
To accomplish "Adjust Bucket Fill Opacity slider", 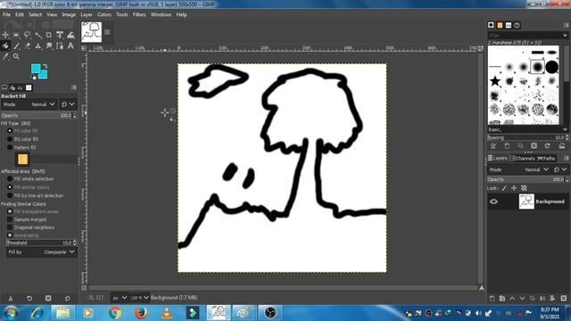I will [38, 115].
